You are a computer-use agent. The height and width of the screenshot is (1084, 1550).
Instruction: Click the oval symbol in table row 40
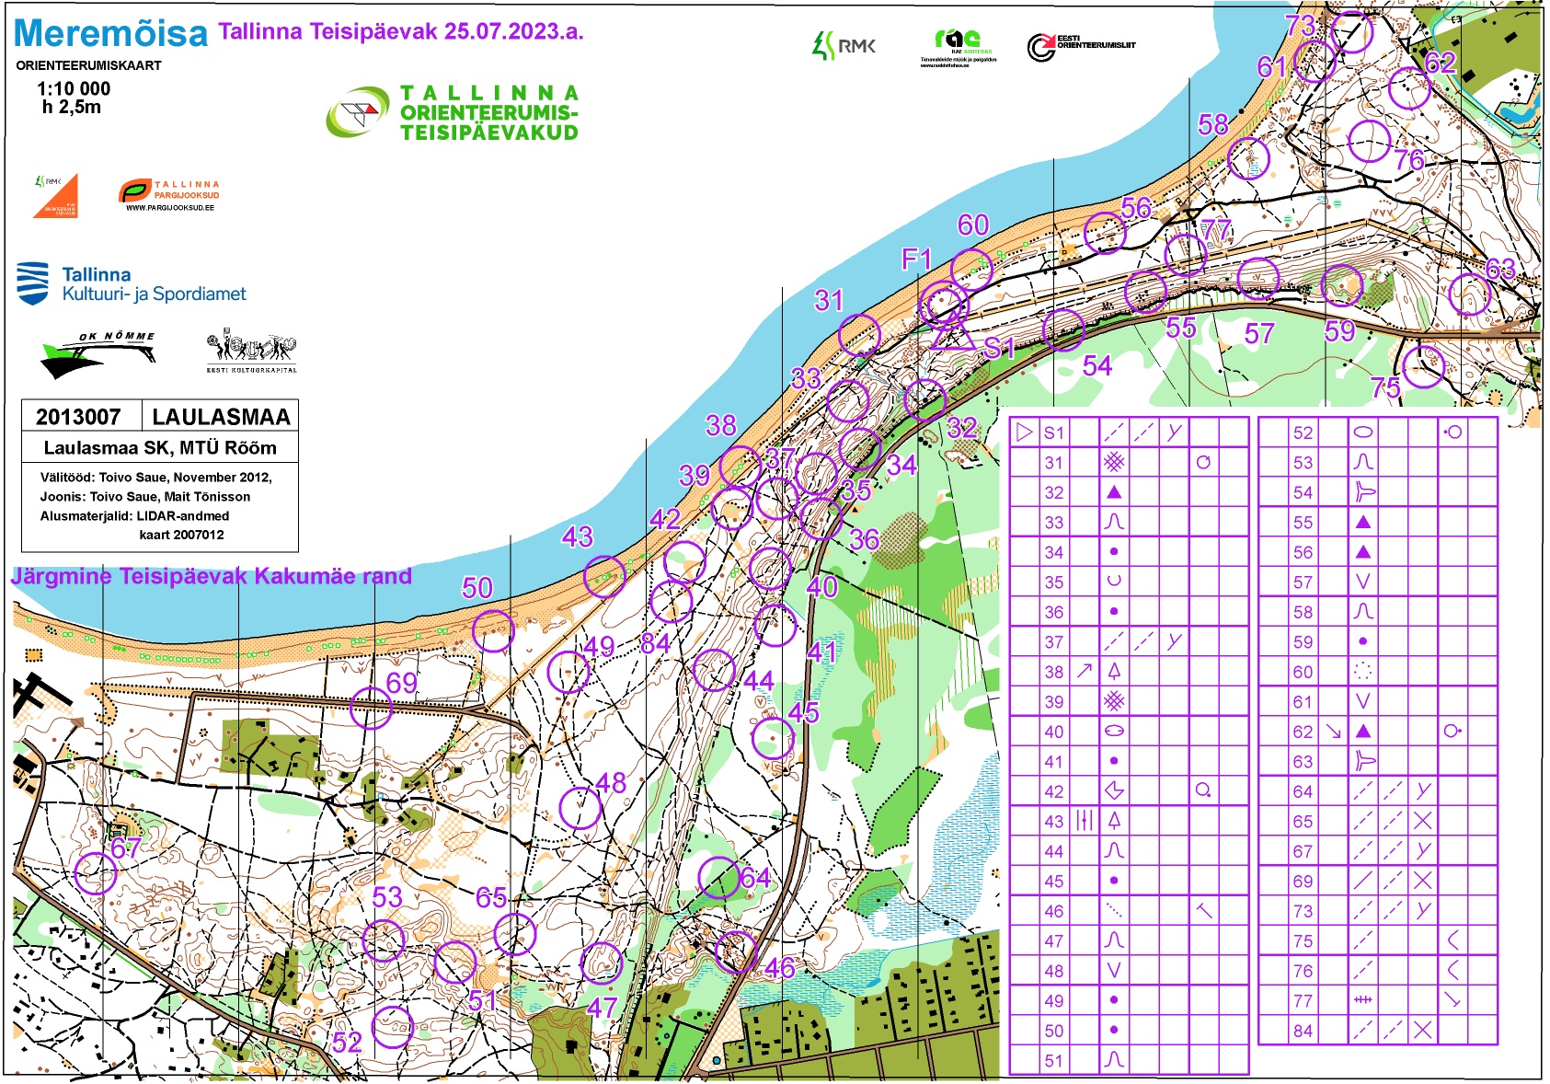(1114, 731)
